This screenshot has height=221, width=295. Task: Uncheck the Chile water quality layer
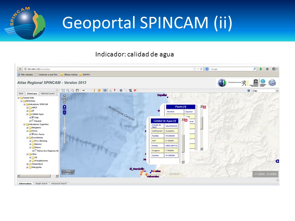pyautogui.click(x=33, y=118)
